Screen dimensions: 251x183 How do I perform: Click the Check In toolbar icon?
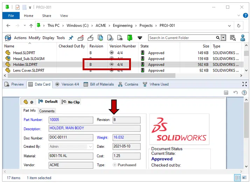(x=91, y=38)
